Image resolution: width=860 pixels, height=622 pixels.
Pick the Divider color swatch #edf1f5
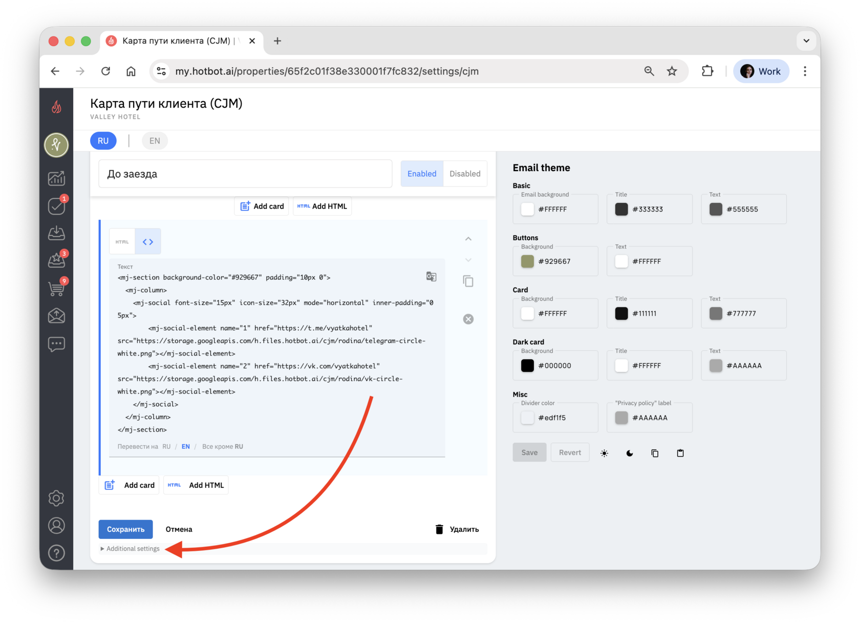[527, 418]
